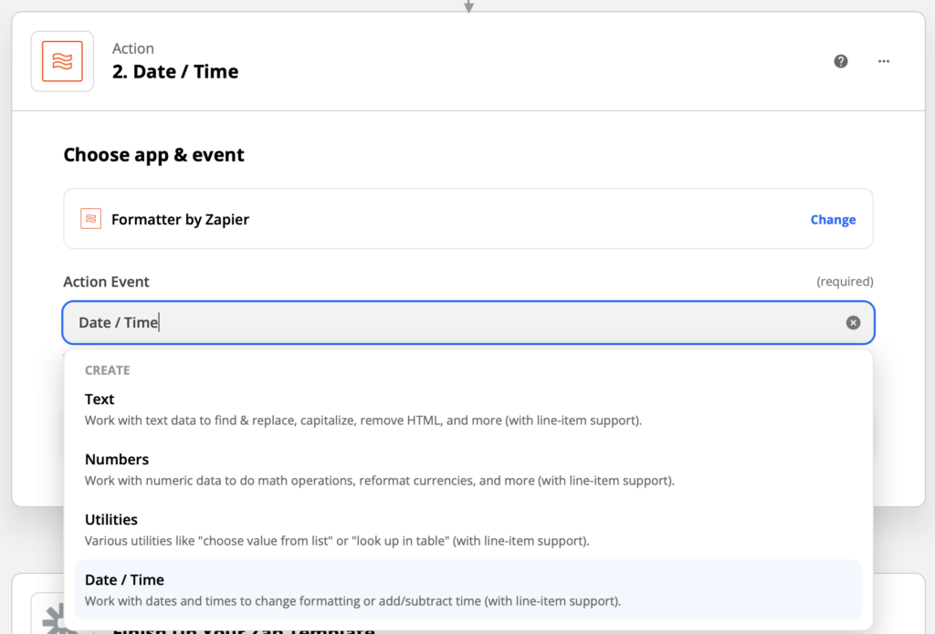This screenshot has width=935, height=634.
Task: Click the connector arrow above the Date / Time step
Action: click(x=467, y=5)
